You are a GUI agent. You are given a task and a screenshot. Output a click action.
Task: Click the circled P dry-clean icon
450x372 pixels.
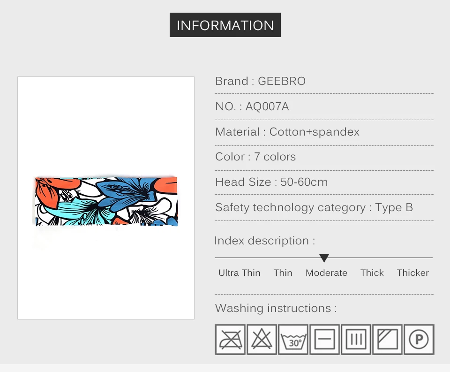pos(419,340)
